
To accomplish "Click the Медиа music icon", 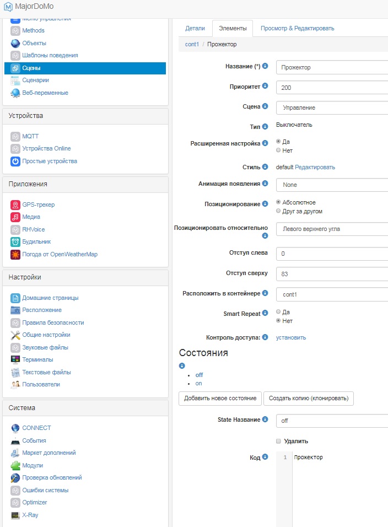I will [x=15, y=217].
